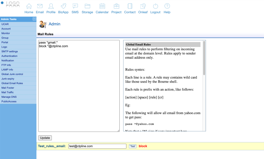Collapse the Admin Tasks panel
The image size is (264, 159).
pos(34,19)
